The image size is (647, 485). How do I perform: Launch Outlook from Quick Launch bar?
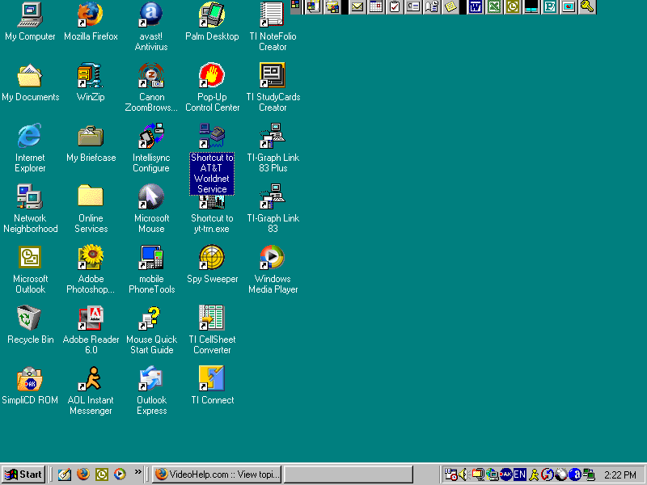[x=102, y=474]
